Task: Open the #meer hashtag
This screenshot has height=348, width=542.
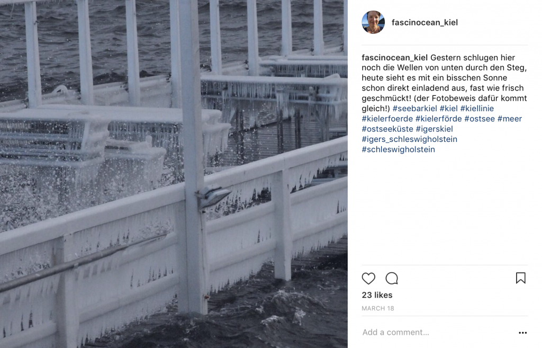Action: pos(510,119)
